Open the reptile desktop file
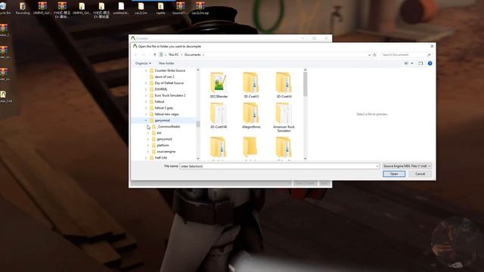This screenshot has width=484, height=272. (160, 8)
